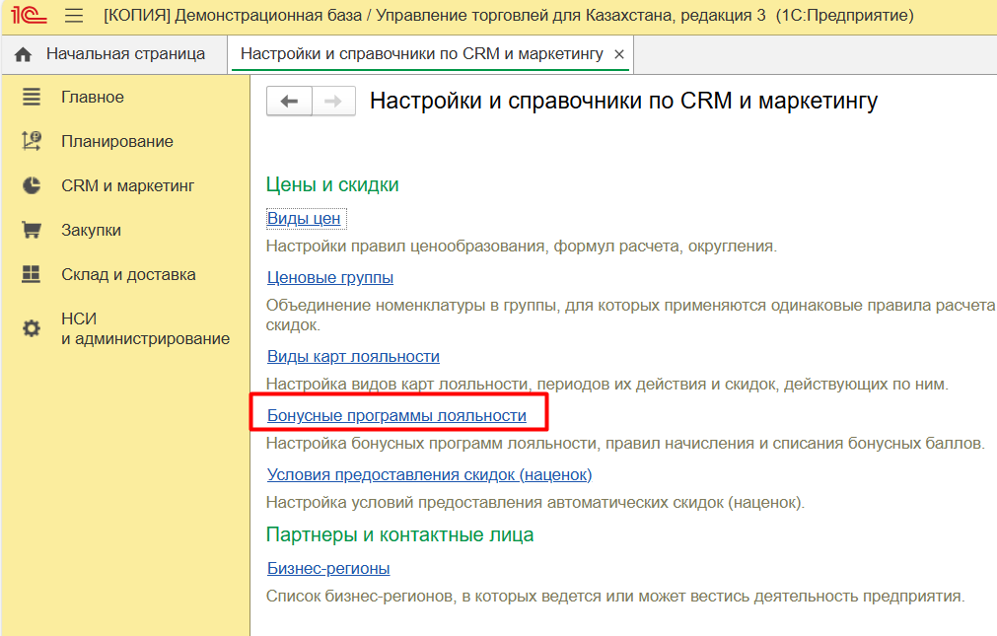This screenshot has height=636, width=997.
Task: Open the Виды цен link
Action: [304, 219]
